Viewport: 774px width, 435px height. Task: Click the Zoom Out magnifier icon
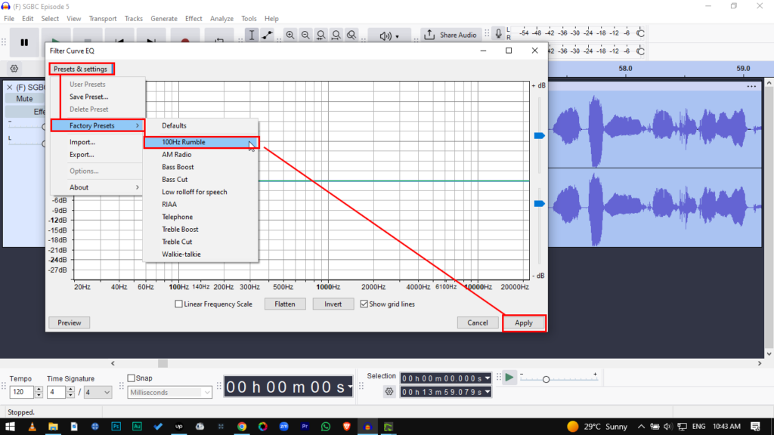pos(305,35)
